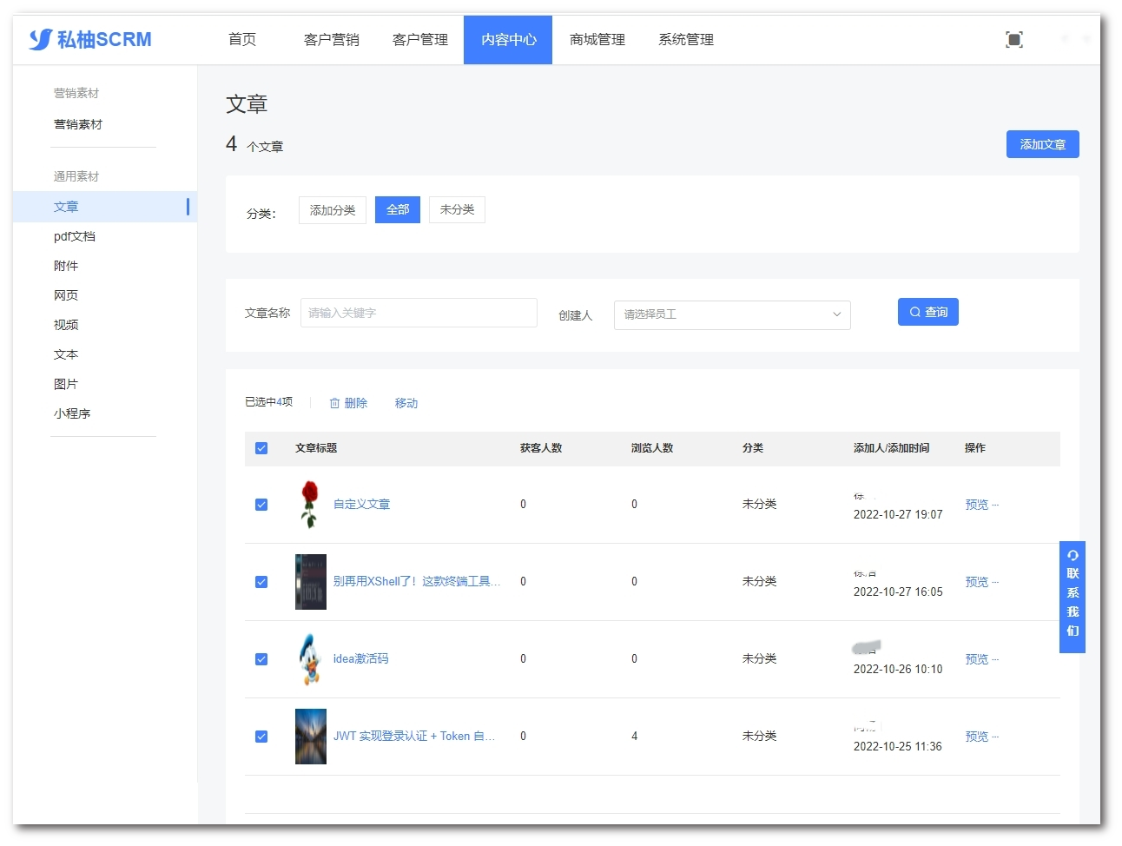Open the 联系我们 floating contact widget
This screenshot has width=1122, height=846.
[1072, 597]
